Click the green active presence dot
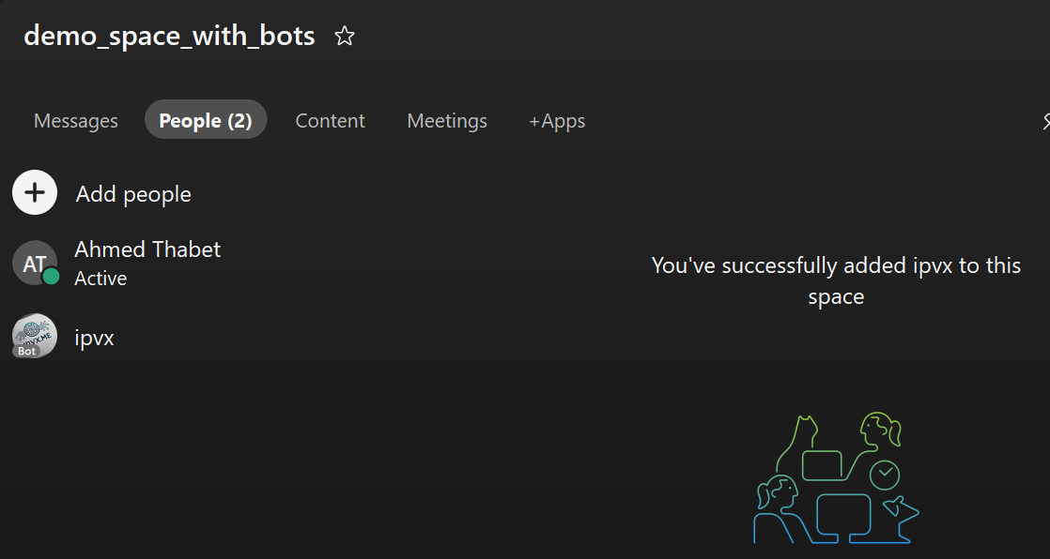The image size is (1050, 559). click(51, 277)
